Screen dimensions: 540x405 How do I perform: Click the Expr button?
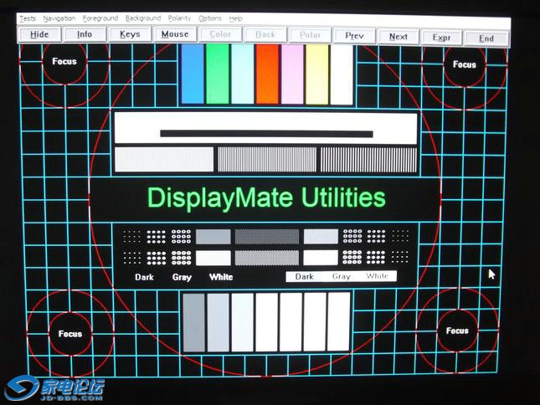click(442, 38)
